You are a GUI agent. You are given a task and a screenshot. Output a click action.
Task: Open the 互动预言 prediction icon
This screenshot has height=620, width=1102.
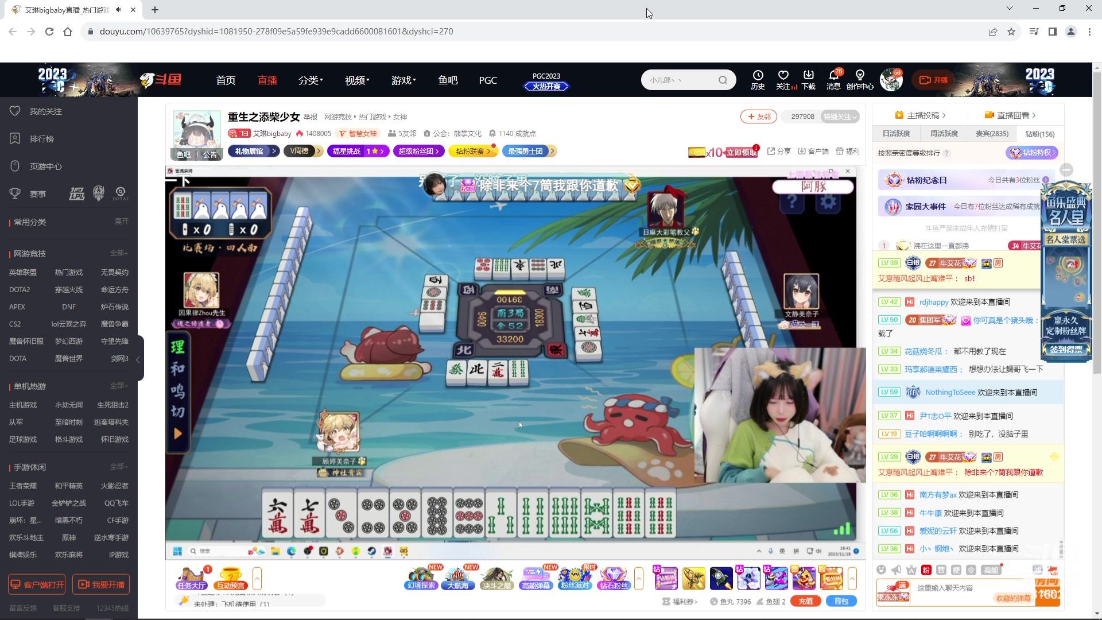[231, 578]
